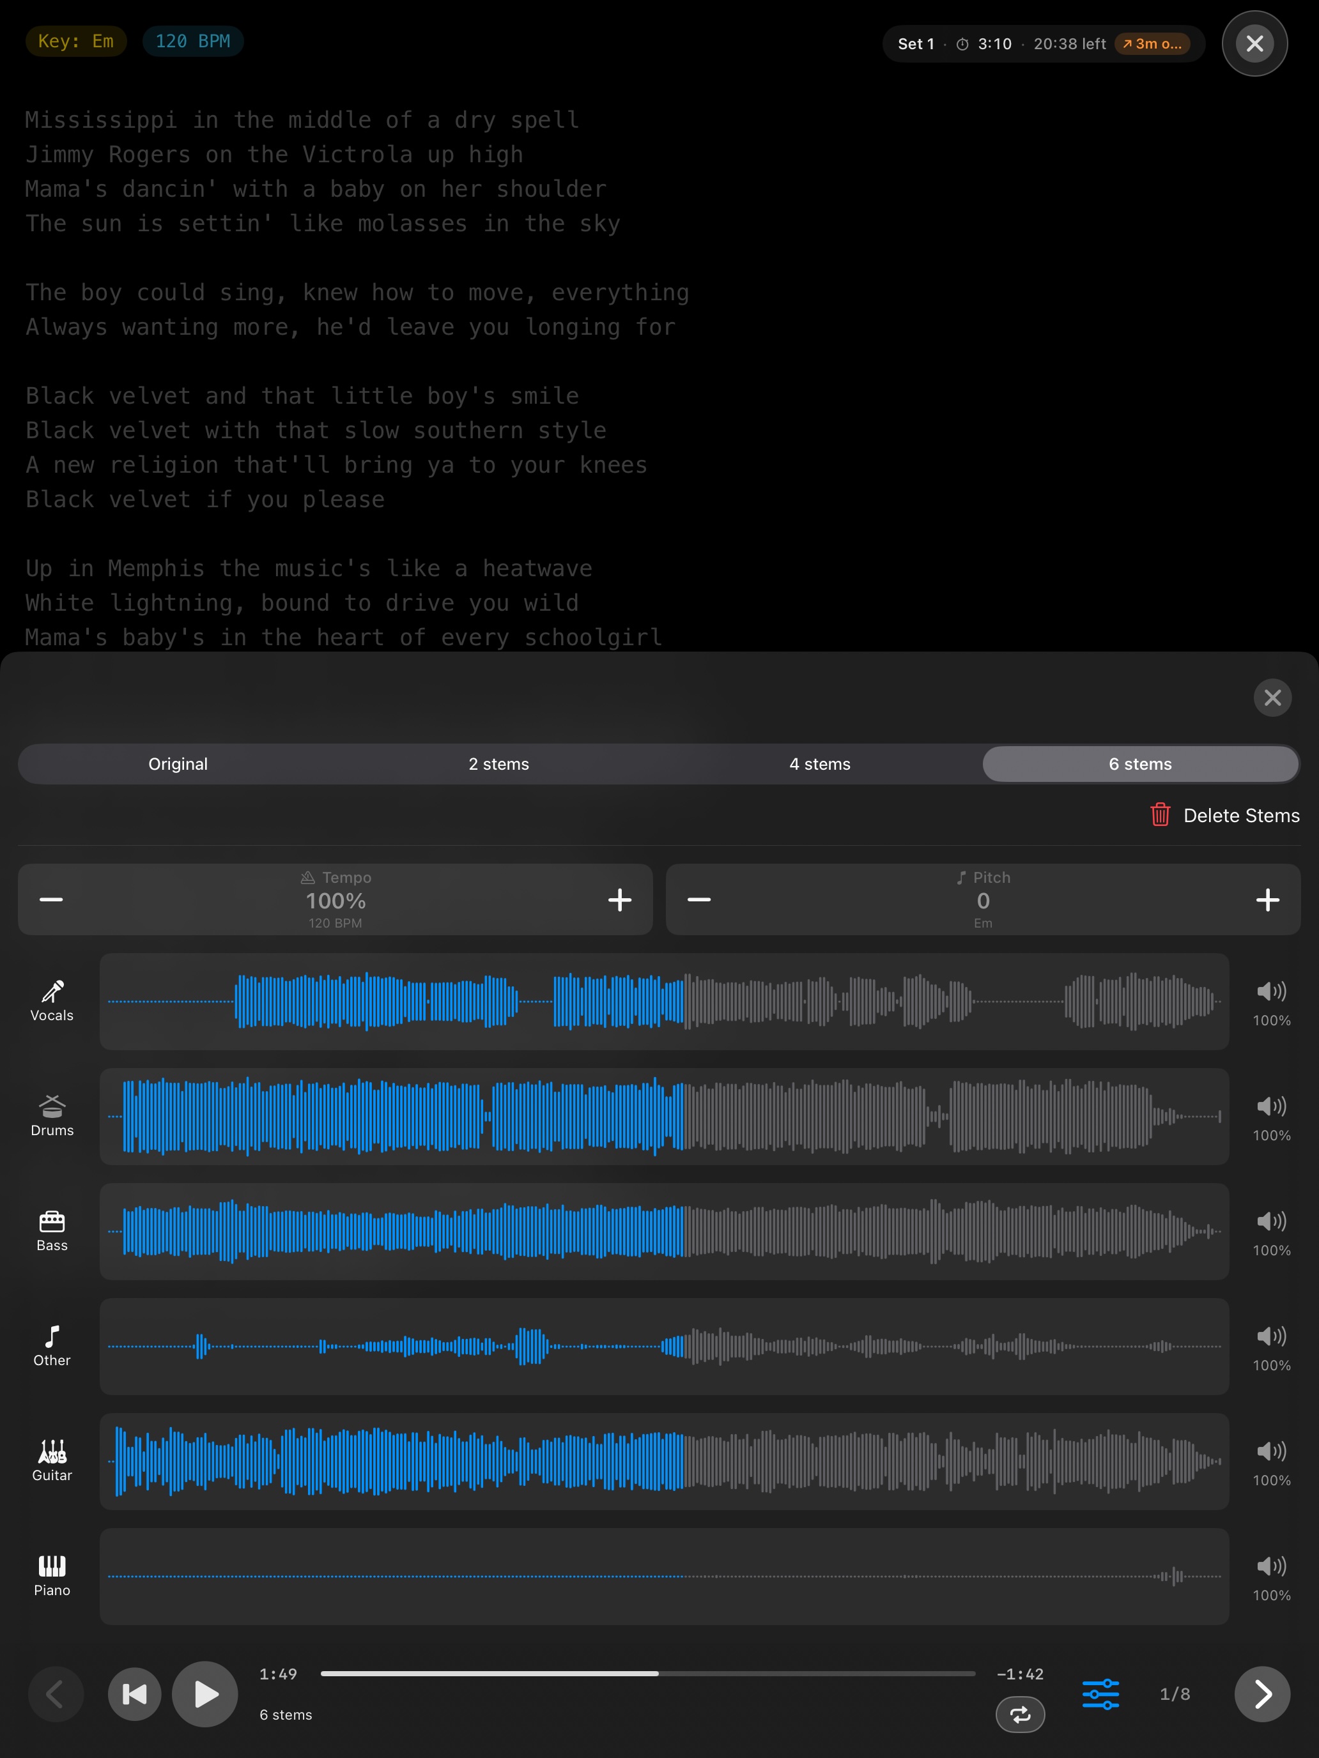Play the track
This screenshot has height=1758, width=1319.
click(x=205, y=1693)
